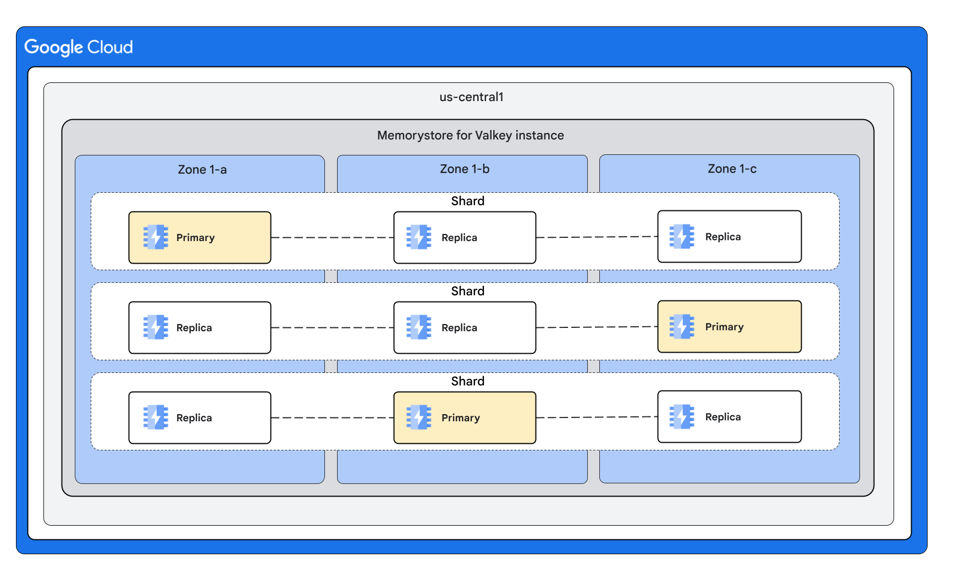The width and height of the screenshot is (954, 574).
Task: Expand the Memorystore for Valkey instance container
Action: pyautogui.click(x=470, y=135)
